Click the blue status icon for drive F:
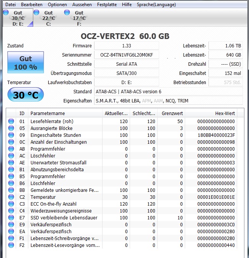249x258 pixels. (x=67, y=12)
